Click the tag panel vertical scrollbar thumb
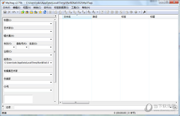 click(x=55, y=52)
